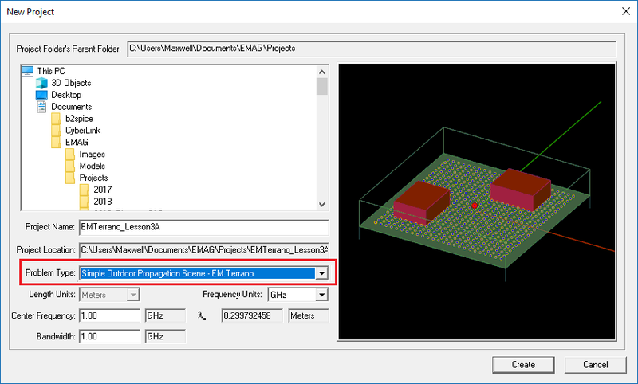This screenshot has height=384, width=638.
Task: Select the Models folder
Action: (x=93, y=167)
